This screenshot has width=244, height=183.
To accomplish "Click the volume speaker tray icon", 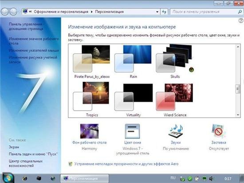I will [x=211, y=179].
